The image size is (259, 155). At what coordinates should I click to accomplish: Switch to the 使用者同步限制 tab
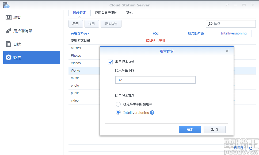(106, 13)
